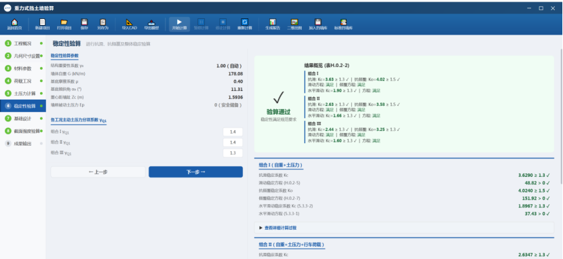Click the 结构重要性系数 value 1.00 (自动)
This screenshot has height=259, width=563.
coord(229,66)
